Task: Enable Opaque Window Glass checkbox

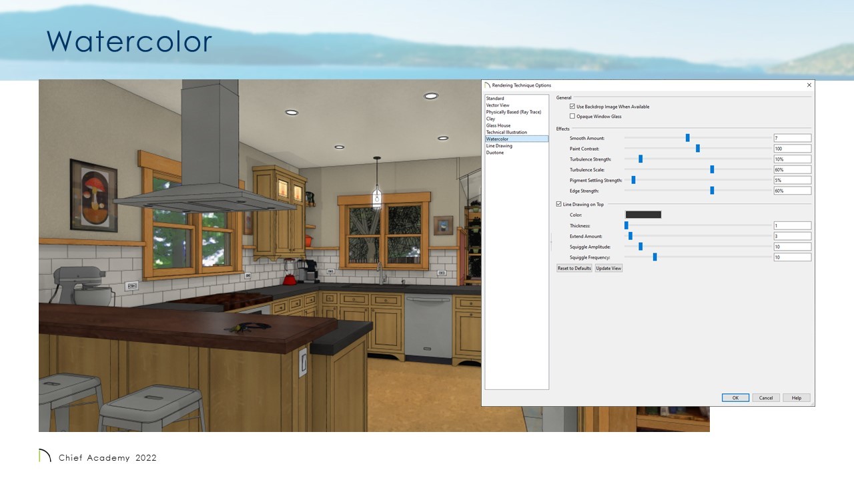Action: coord(572,117)
